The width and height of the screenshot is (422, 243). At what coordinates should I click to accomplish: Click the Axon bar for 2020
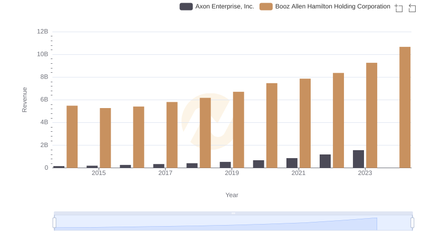(x=258, y=164)
